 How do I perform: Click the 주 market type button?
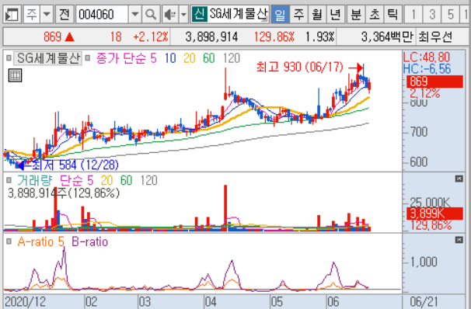pos(31,14)
